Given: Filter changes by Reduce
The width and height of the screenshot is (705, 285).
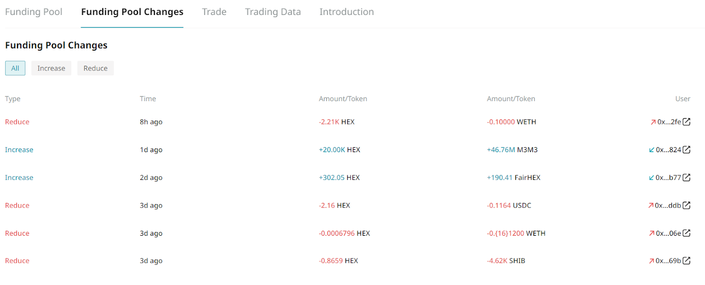Looking at the screenshot, I should coord(95,68).
